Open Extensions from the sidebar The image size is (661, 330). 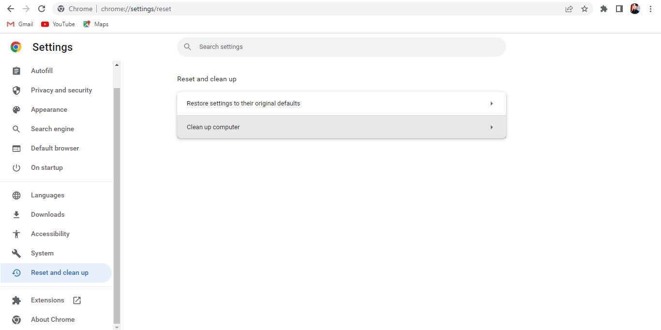(47, 300)
